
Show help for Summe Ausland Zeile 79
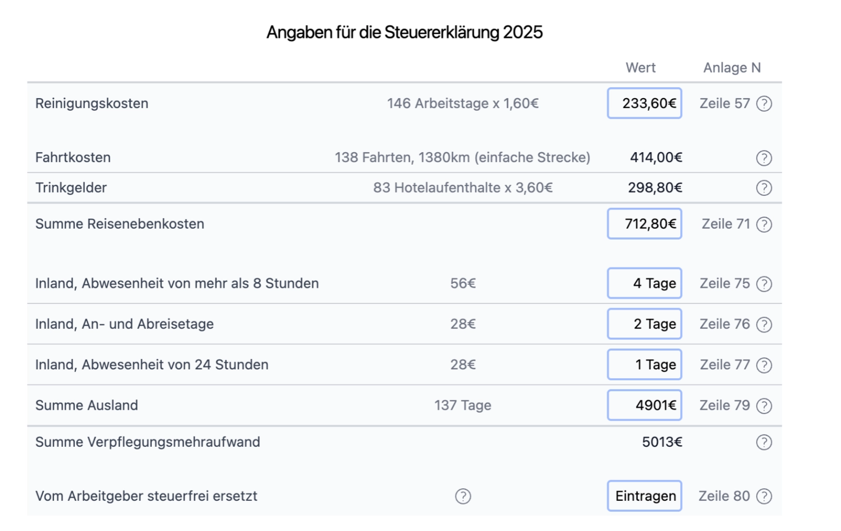coord(765,405)
